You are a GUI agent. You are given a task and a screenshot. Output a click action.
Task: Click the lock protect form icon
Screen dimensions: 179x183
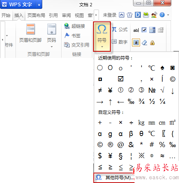(152, 43)
